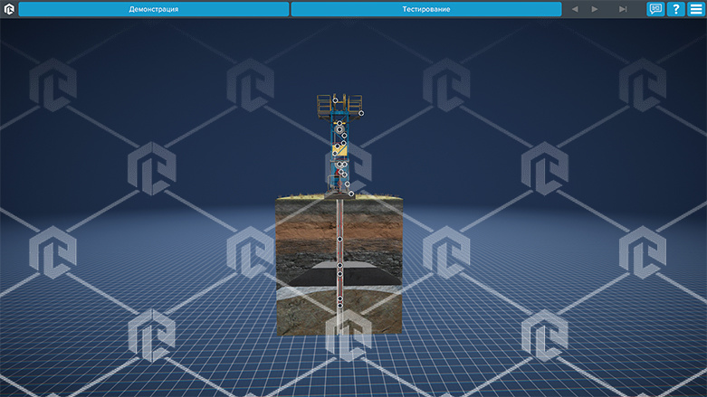Switch to the Демонстрация tab
Image resolution: width=707 pixels, height=397 pixels.
pyautogui.click(x=153, y=9)
